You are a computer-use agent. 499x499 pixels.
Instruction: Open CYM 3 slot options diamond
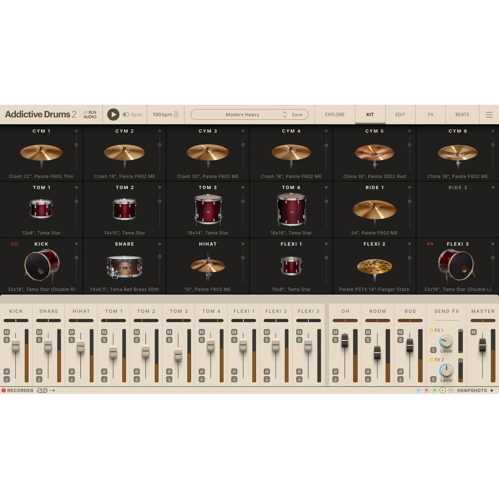tap(243, 131)
